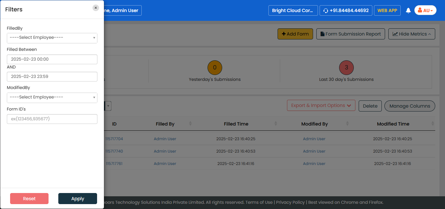Sort by Modified Time column arrows
This screenshot has height=209, width=445.
pos(433,124)
